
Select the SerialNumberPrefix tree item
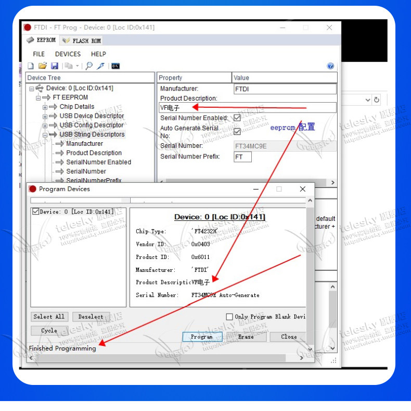coord(94,180)
